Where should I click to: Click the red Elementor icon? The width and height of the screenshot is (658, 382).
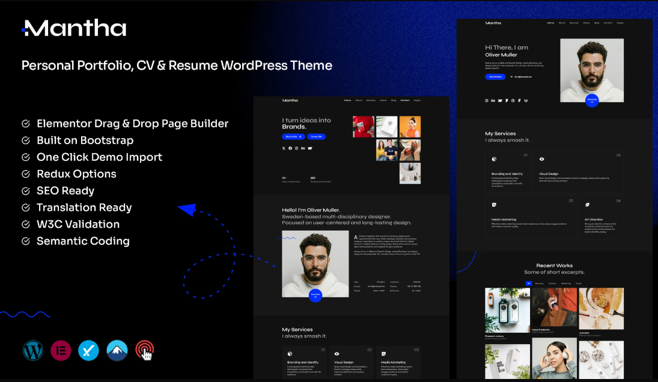click(x=61, y=351)
